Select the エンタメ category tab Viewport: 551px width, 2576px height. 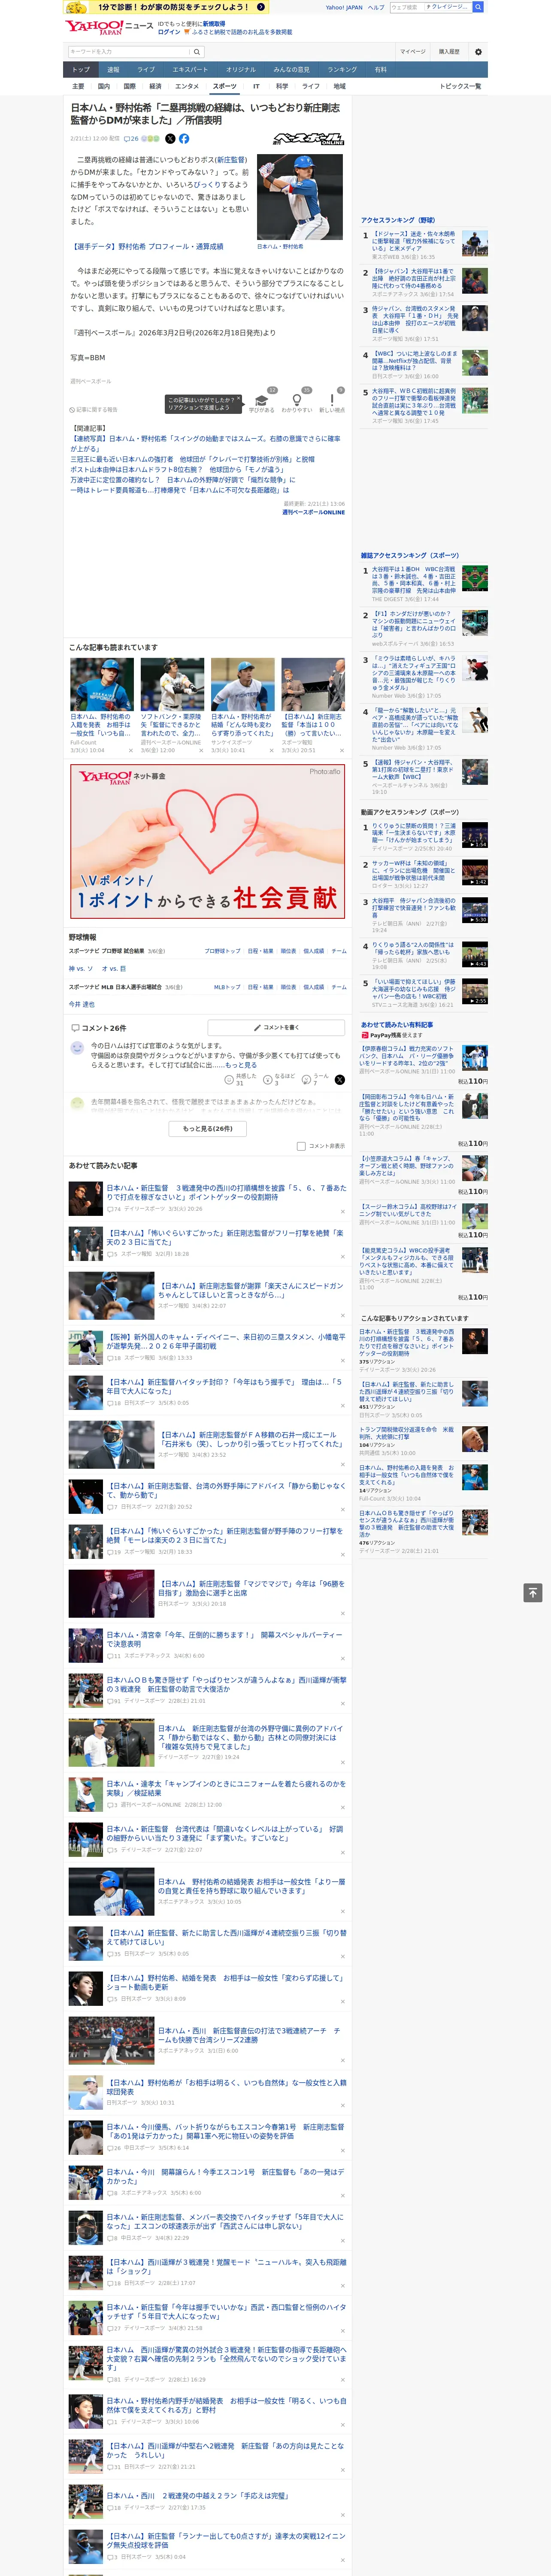[x=187, y=86]
